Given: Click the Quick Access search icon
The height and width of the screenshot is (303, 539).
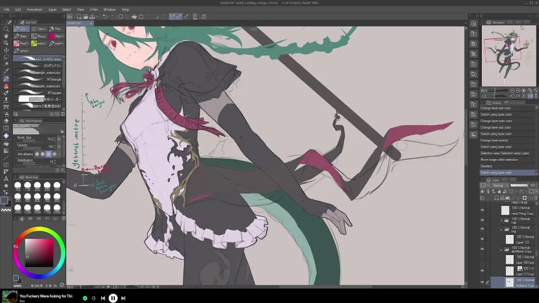Looking at the screenshot, I should [x=474, y=24].
